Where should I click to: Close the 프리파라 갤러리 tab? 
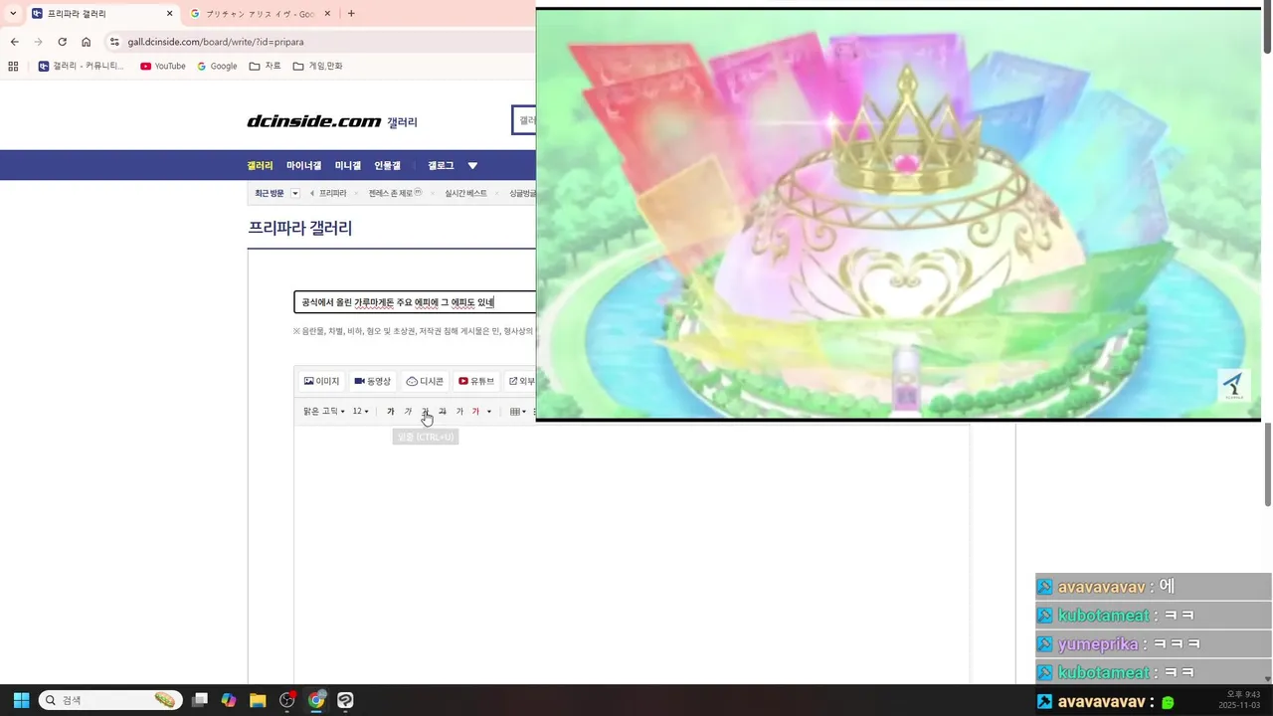pos(169,14)
